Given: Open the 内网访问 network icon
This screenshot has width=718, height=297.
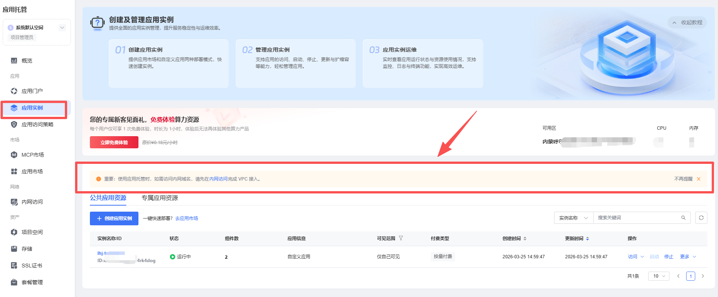Looking at the screenshot, I should pos(14,202).
